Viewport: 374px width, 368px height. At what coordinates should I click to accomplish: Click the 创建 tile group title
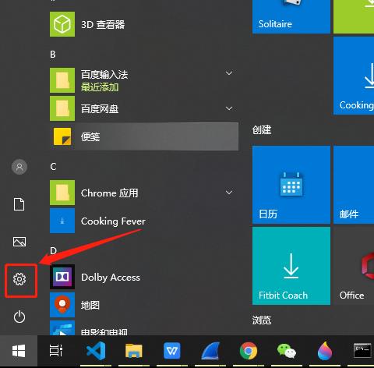pyautogui.click(x=262, y=129)
